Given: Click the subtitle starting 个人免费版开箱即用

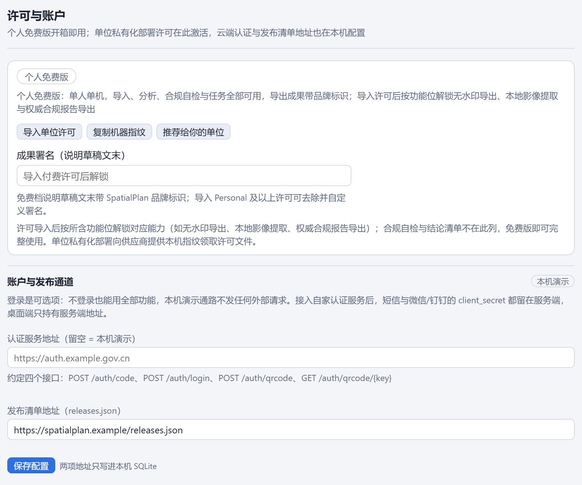Looking at the screenshot, I should pos(186,33).
